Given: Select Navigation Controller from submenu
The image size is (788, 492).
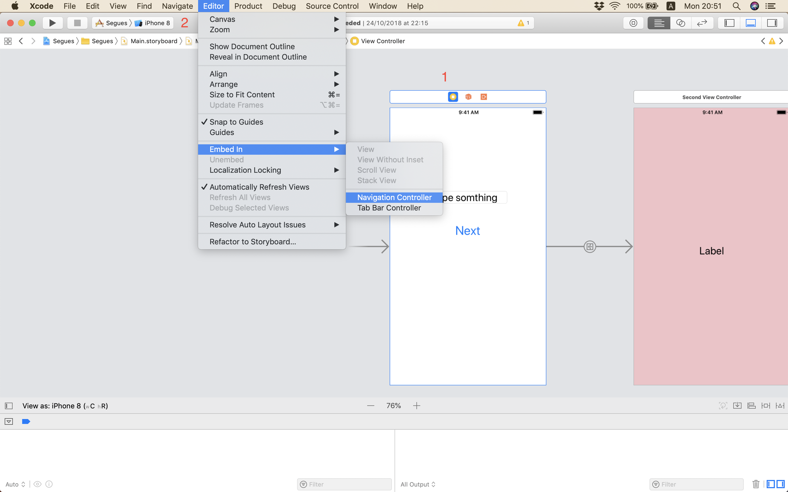Looking at the screenshot, I should pyautogui.click(x=394, y=197).
